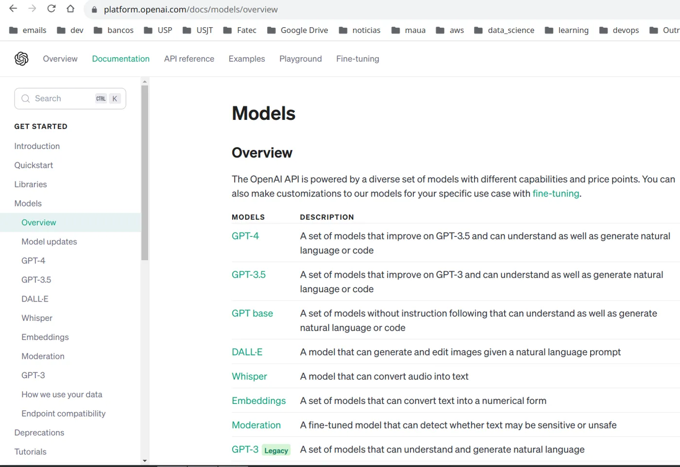This screenshot has width=680, height=467.
Task: Open the Whisper link in models table
Action: tap(249, 377)
